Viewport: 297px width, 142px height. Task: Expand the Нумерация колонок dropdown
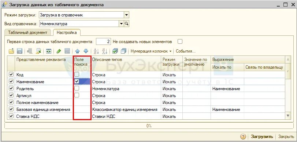[151, 51]
